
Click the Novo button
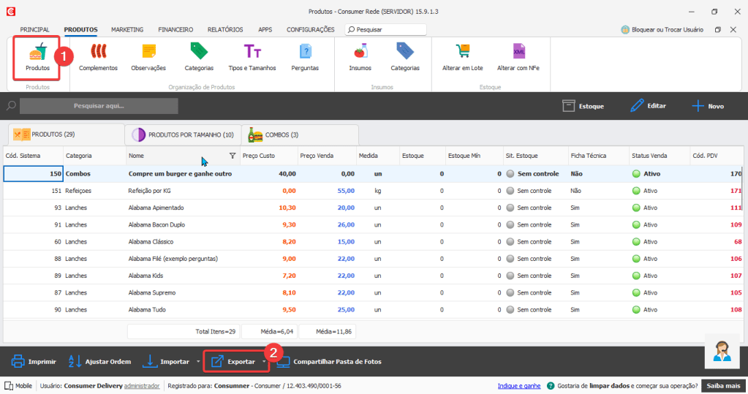[x=708, y=106]
